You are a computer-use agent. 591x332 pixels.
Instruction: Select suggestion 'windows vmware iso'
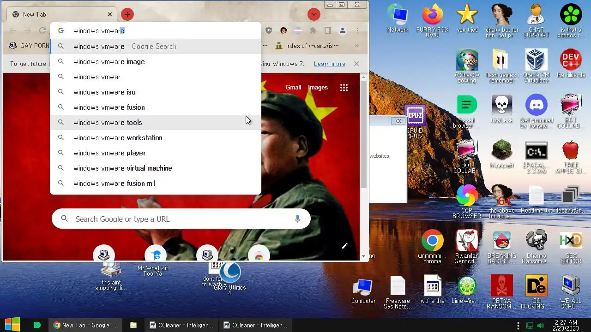[156, 92]
